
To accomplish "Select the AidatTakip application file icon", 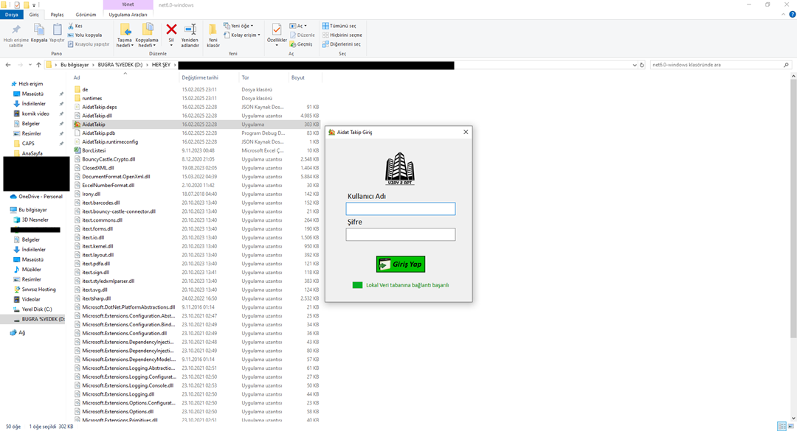I will (x=77, y=125).
